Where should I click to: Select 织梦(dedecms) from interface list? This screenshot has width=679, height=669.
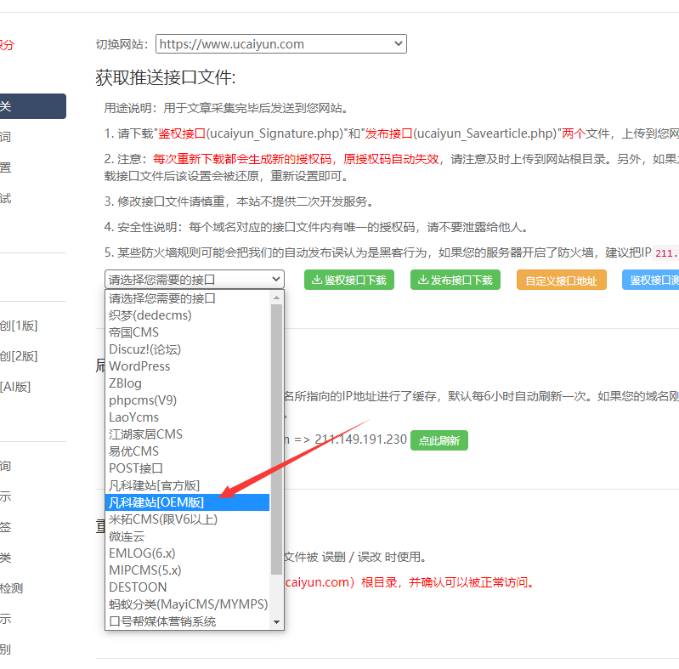click(150, 315)
